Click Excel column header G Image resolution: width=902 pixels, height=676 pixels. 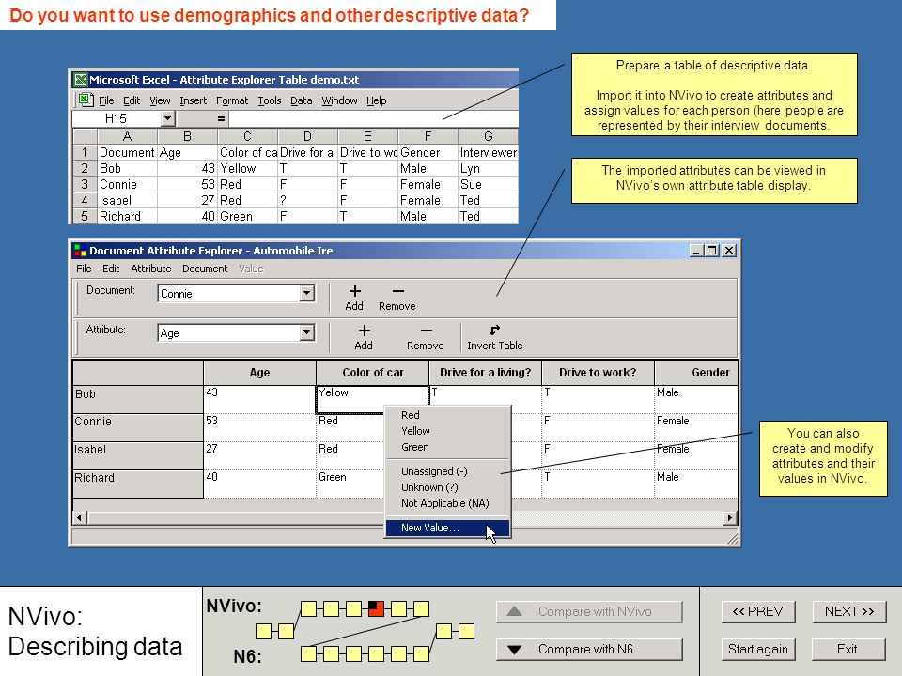coord(489,136)
